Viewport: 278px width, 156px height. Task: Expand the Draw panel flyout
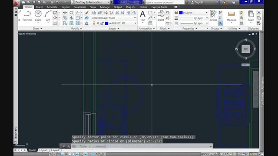tap(37, 29)
